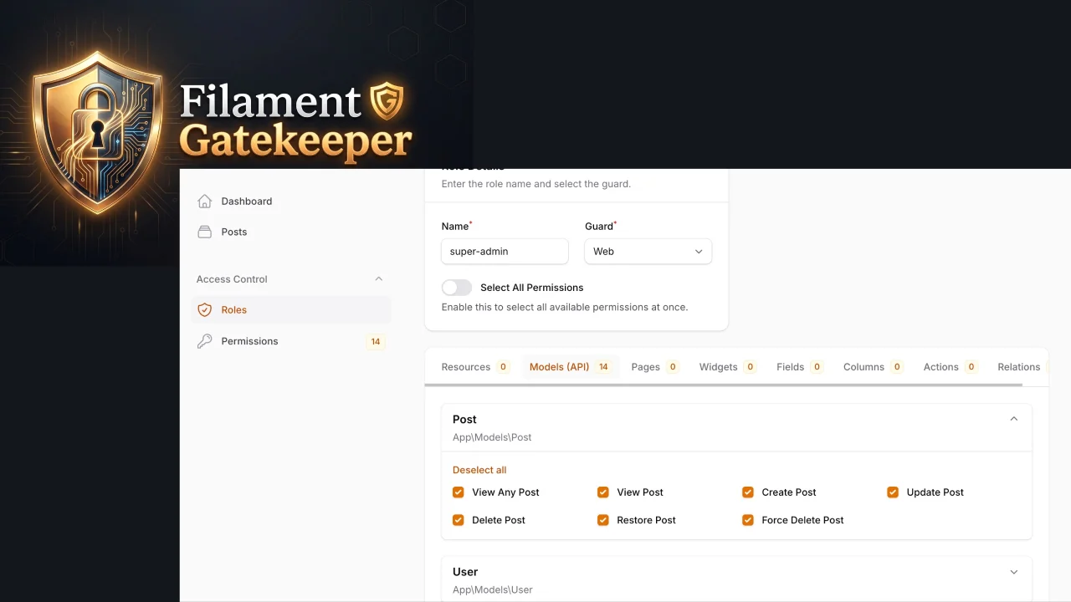Screen dimensions: 1071x602
Task: Switch to the Actions tab
Action: coord(951,367)
